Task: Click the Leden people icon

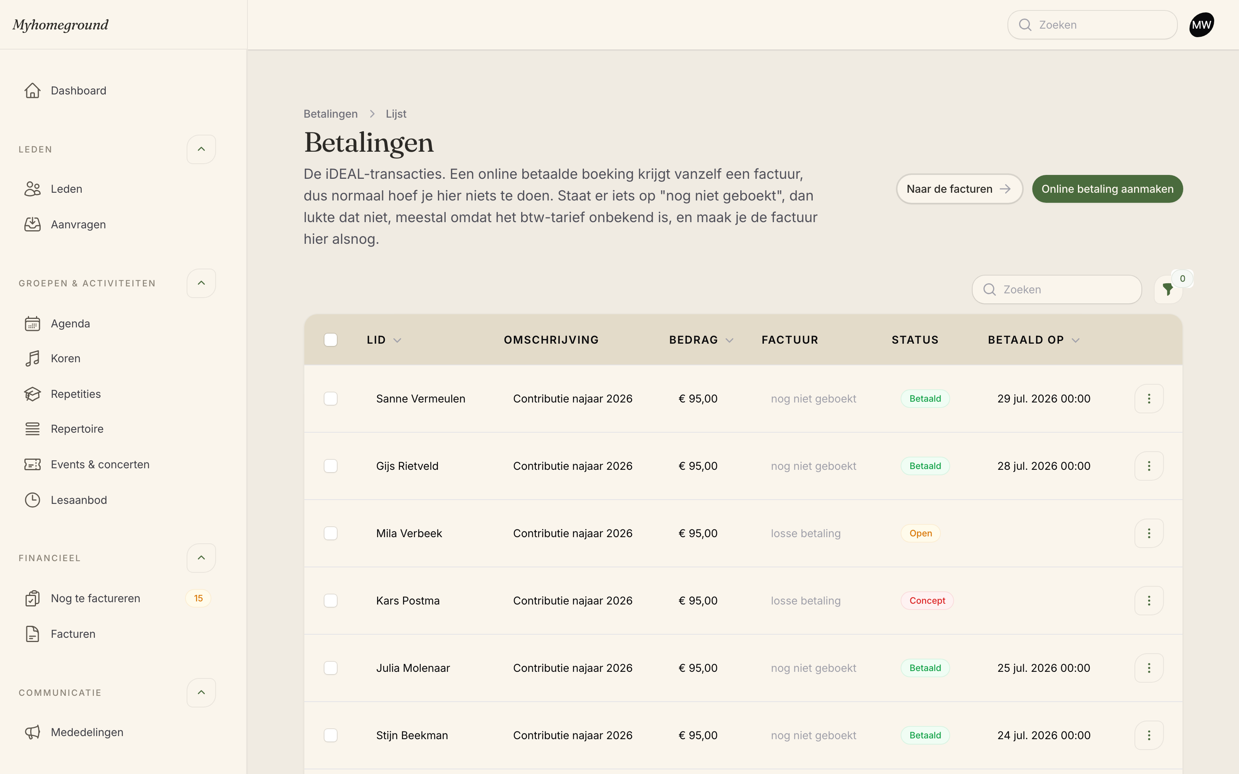Action: [x=32, y=189]
